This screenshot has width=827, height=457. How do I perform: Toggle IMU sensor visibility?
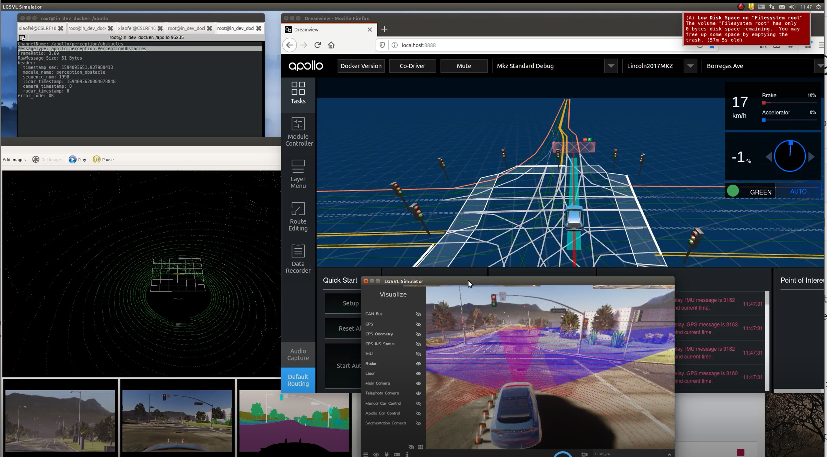tap(418, 354)
